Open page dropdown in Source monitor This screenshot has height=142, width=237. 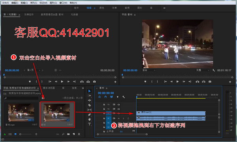tap(34, 70)
